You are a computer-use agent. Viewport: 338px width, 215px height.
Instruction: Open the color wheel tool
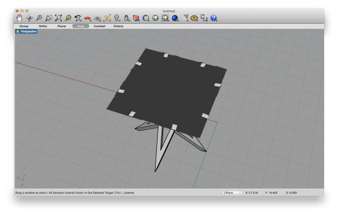146,18
